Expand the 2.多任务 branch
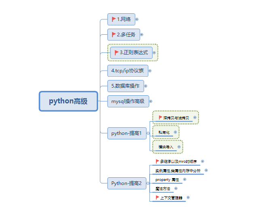Viewport: 279px width, 208px height. (142, 35)
